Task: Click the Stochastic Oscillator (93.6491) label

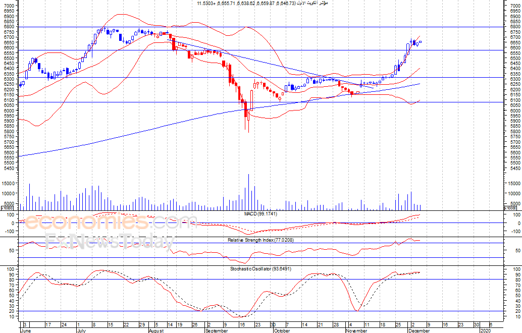Action: tap(260, 268)
